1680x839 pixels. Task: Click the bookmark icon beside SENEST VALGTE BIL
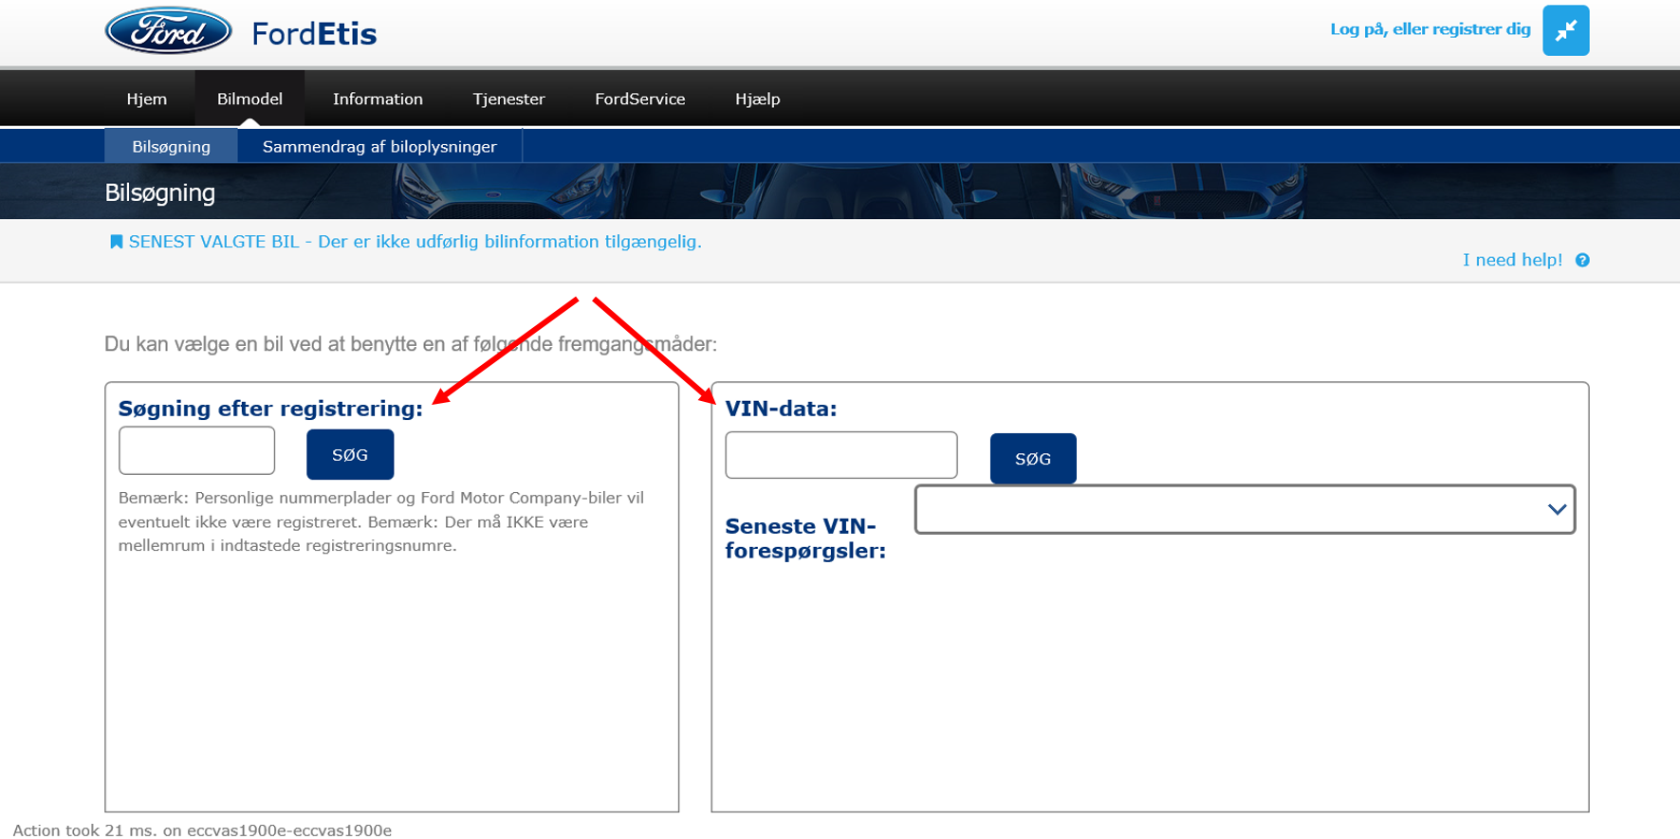[116, 242]
